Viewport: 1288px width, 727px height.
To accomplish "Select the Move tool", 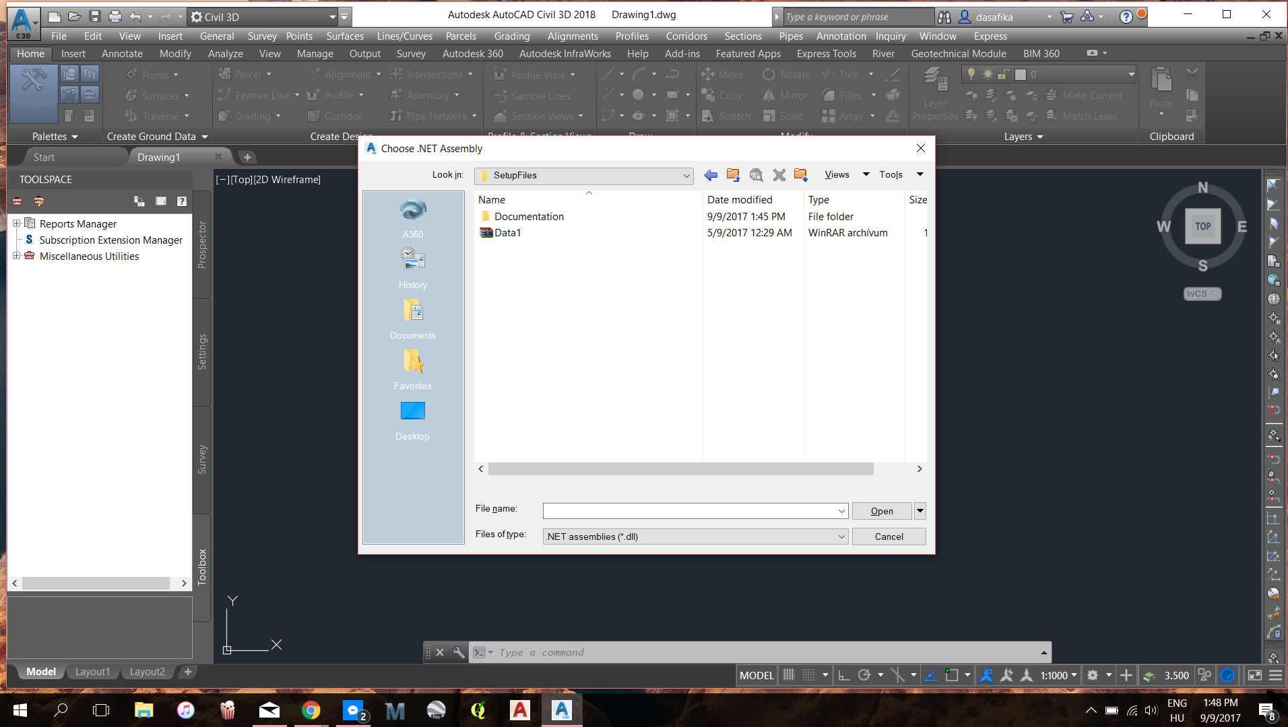I will click(x=723, y=75).
